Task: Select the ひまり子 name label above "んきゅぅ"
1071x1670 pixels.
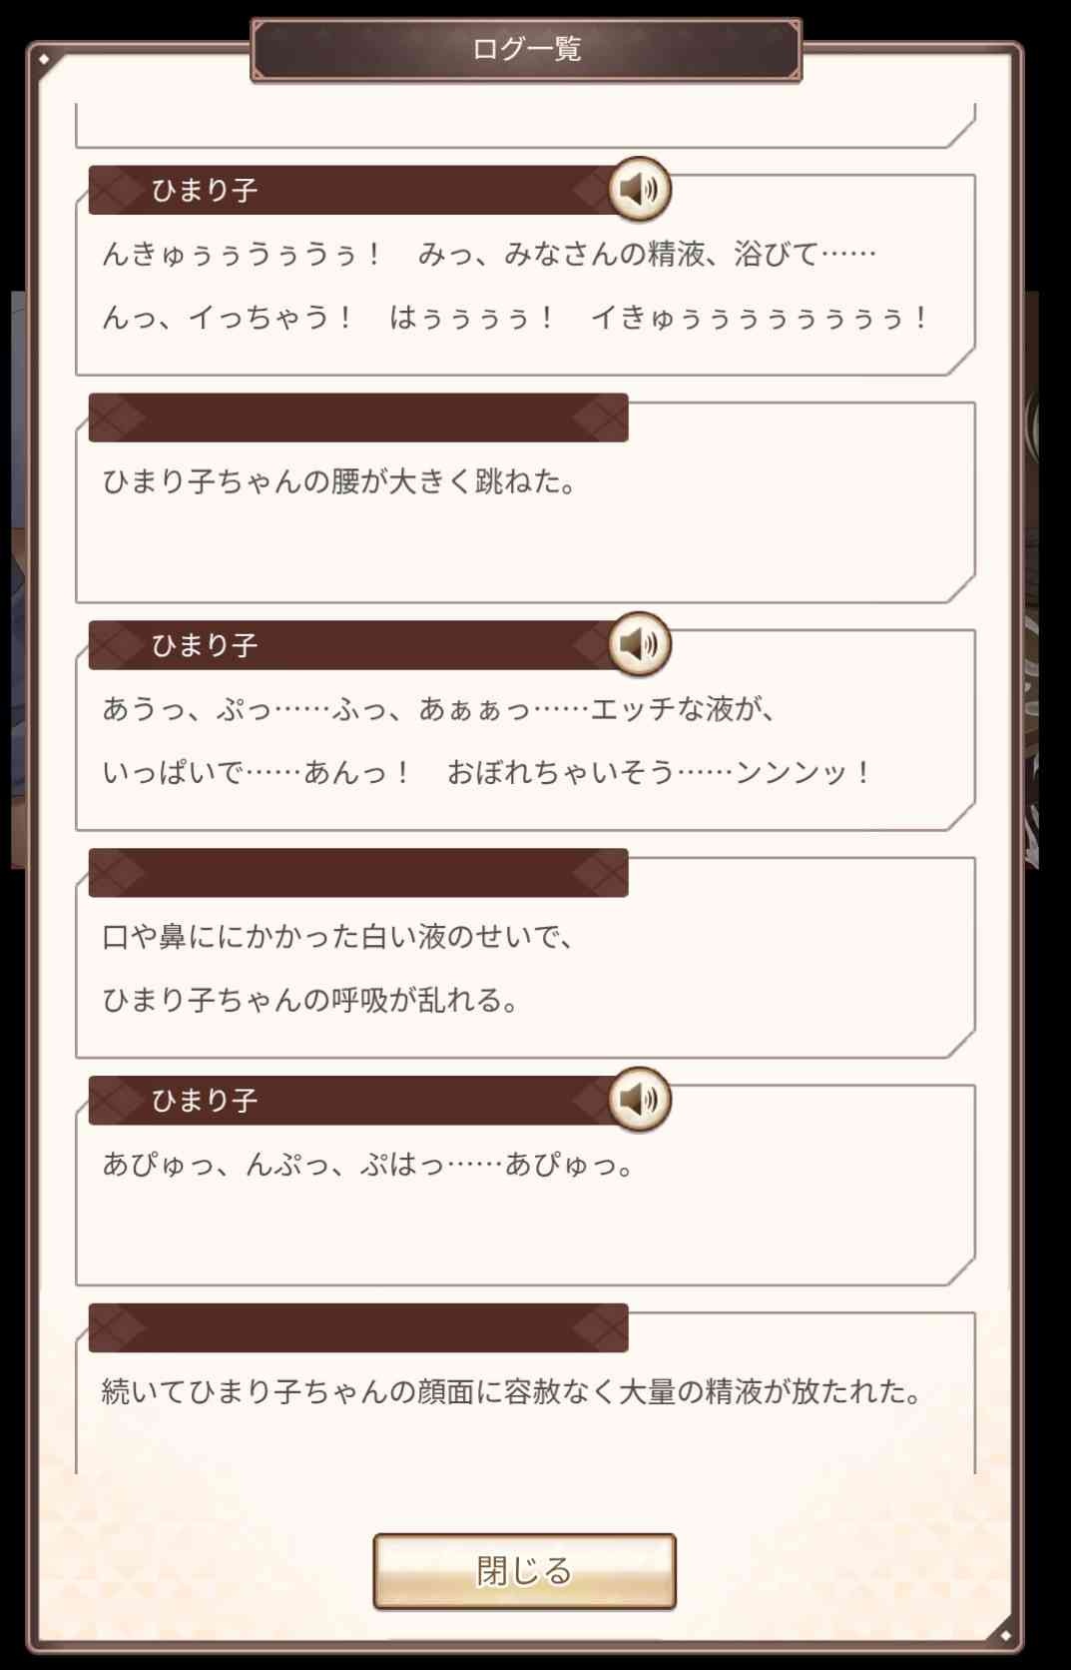Action: (x=205, y=190)
